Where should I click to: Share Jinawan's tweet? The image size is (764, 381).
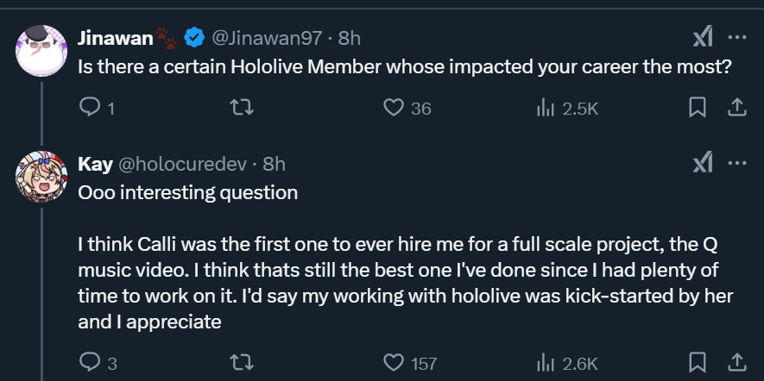[x=736, y=108]
